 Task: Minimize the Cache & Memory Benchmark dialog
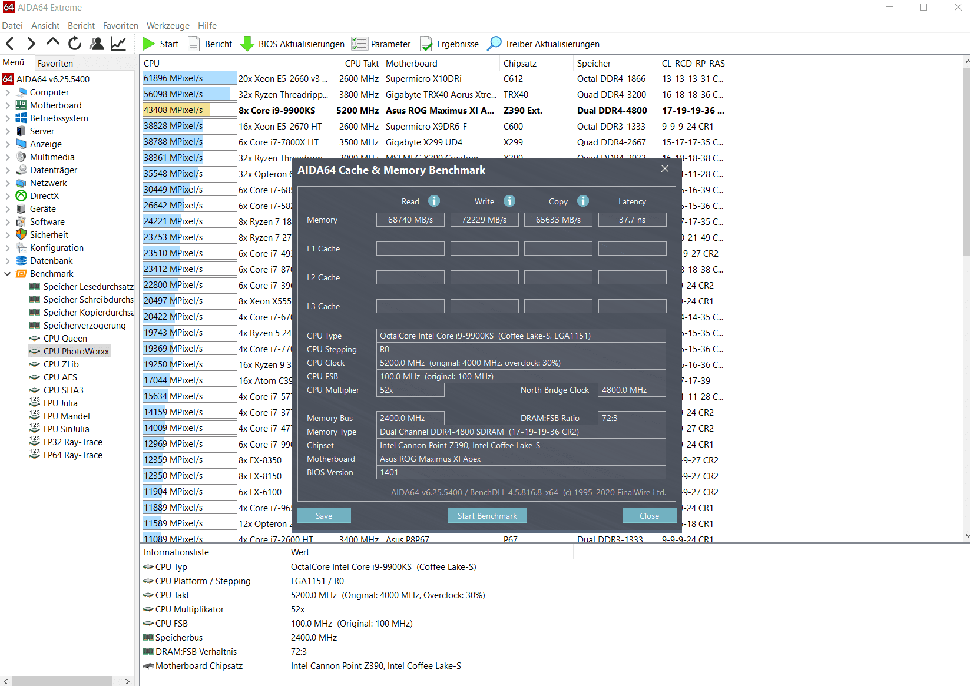click(x=630, y=169)
